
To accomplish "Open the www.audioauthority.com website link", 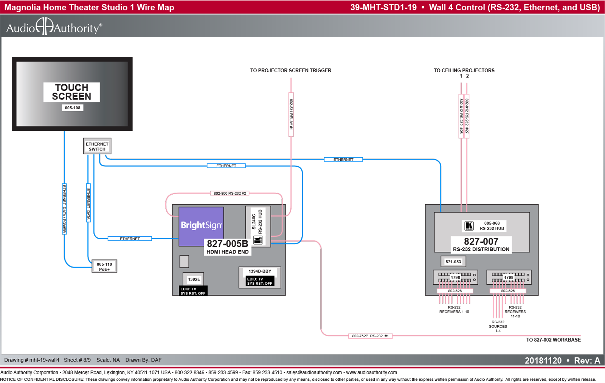I will point(371,372).
